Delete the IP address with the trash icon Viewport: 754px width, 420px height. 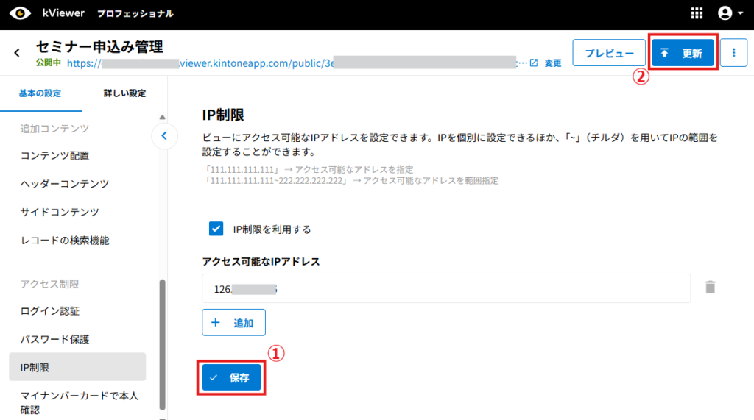click(x=710, y=288)
